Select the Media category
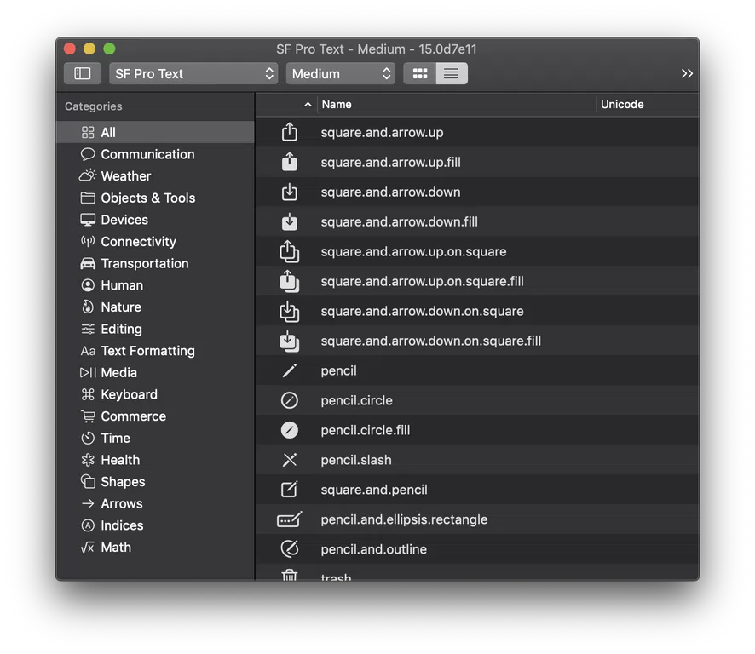755x654 pixels. [x=156, y=372]
